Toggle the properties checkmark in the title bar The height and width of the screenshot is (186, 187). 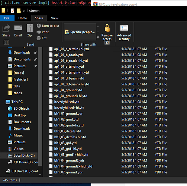tap(13, 11)
